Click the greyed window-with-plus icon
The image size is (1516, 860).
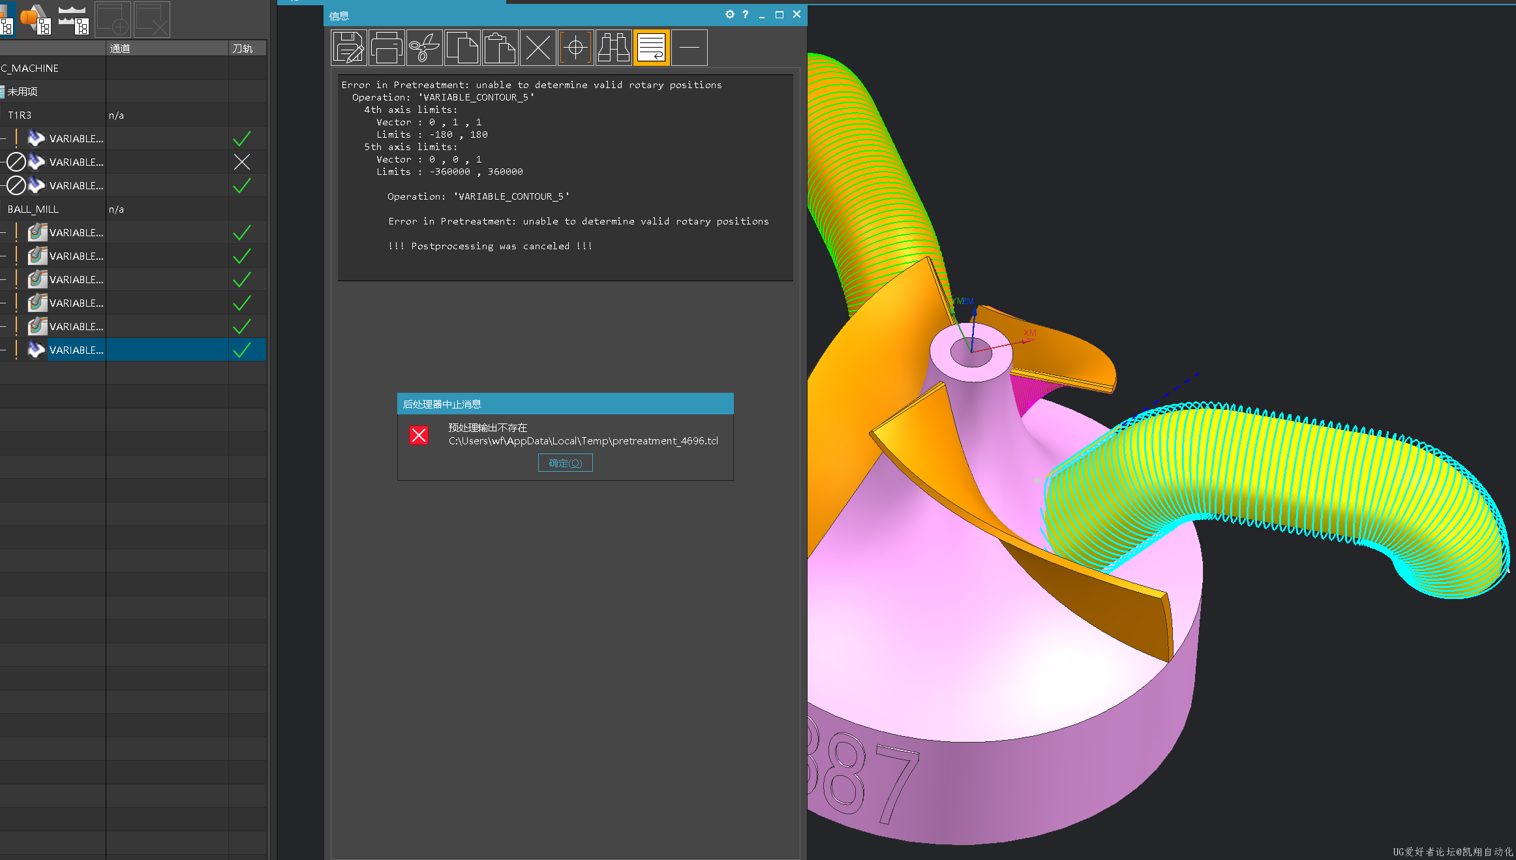(x=114, y=19)
